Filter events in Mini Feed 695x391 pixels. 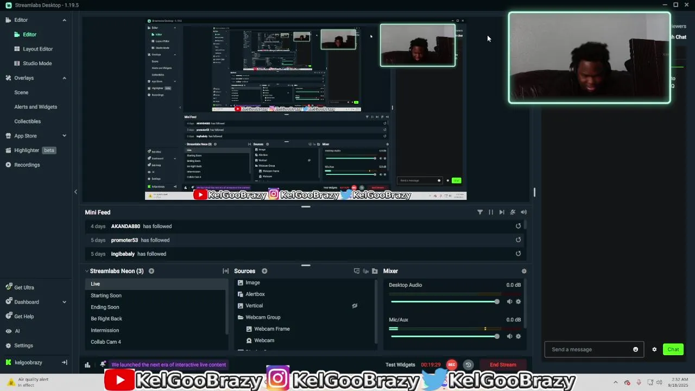(x=480, y=212)
